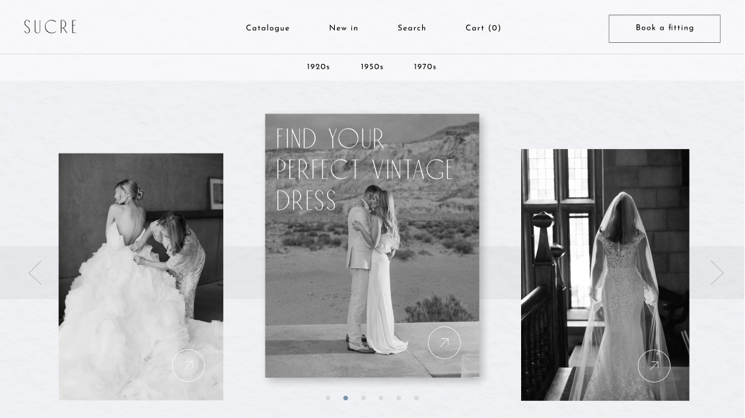Click the arrow icon on the left dress photo
745x418 pixels.
point(188,365)
